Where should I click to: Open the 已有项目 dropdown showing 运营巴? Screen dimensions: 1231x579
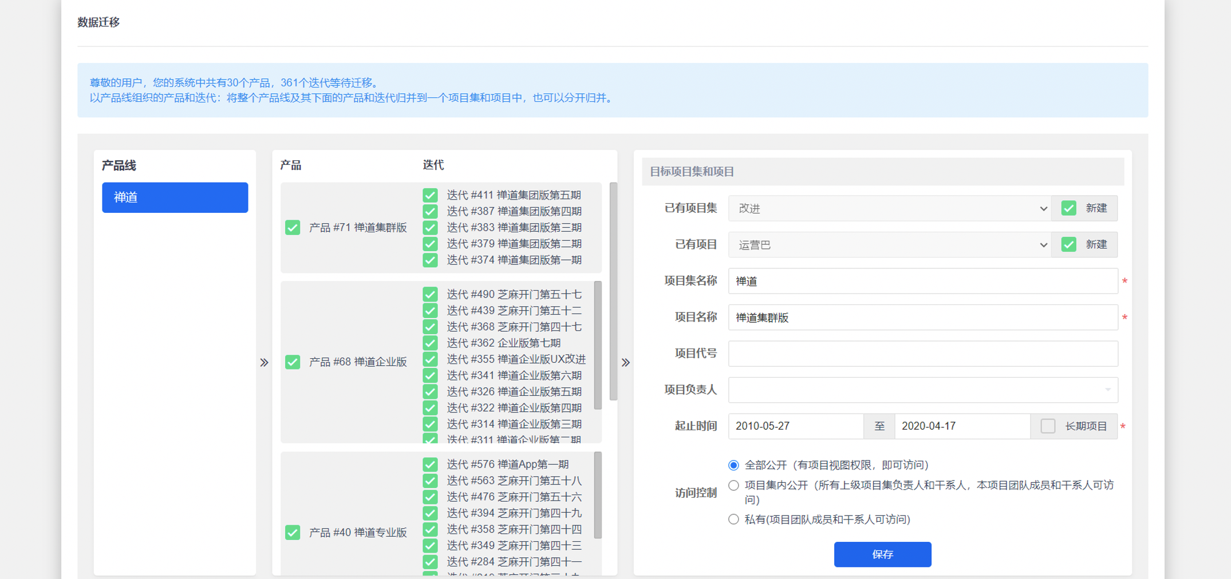coord(889,245)
